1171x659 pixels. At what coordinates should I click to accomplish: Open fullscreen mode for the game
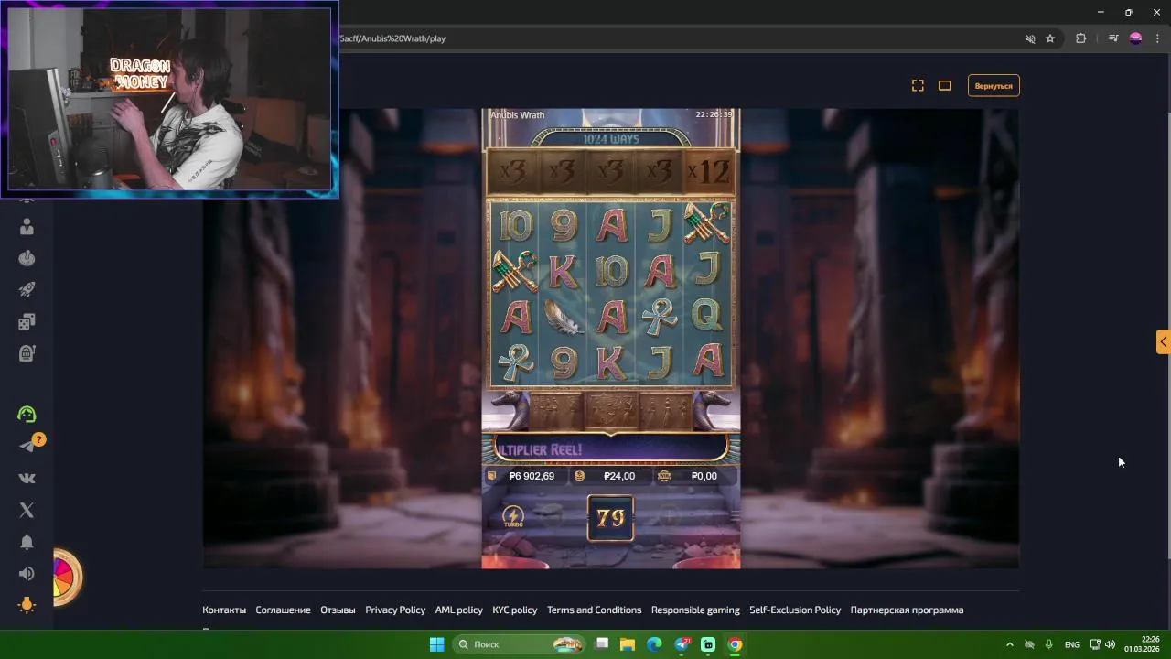(918, 85)
